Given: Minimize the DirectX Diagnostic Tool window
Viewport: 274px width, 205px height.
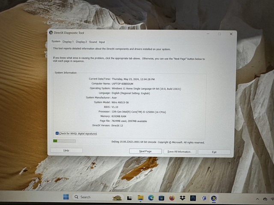Looking at the screenshot, I should [208, 34].
